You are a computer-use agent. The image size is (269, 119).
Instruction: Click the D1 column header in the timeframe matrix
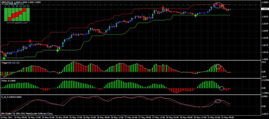tap(28, 6)
